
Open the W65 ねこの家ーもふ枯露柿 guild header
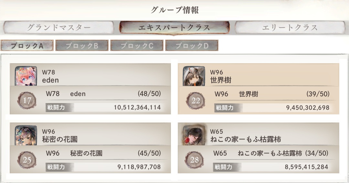(x=245, y=136)
